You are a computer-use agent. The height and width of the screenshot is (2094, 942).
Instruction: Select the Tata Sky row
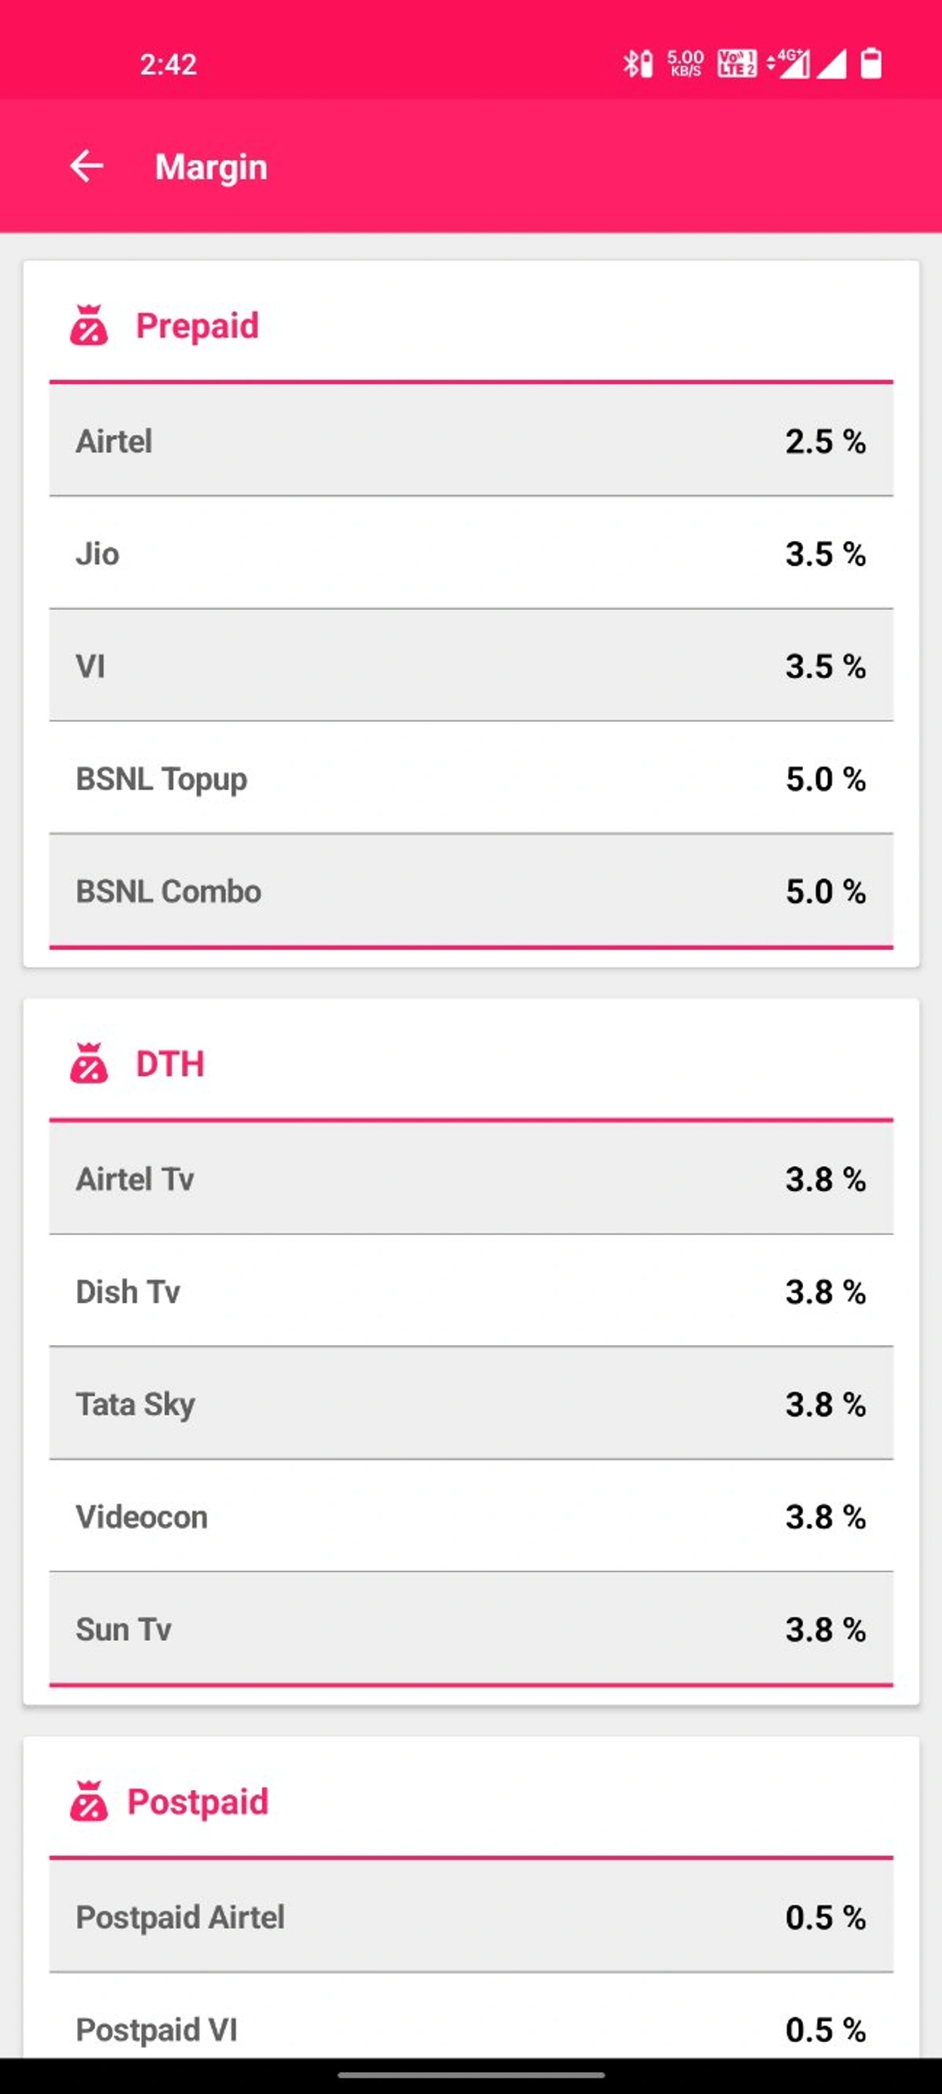(470, 1404)
